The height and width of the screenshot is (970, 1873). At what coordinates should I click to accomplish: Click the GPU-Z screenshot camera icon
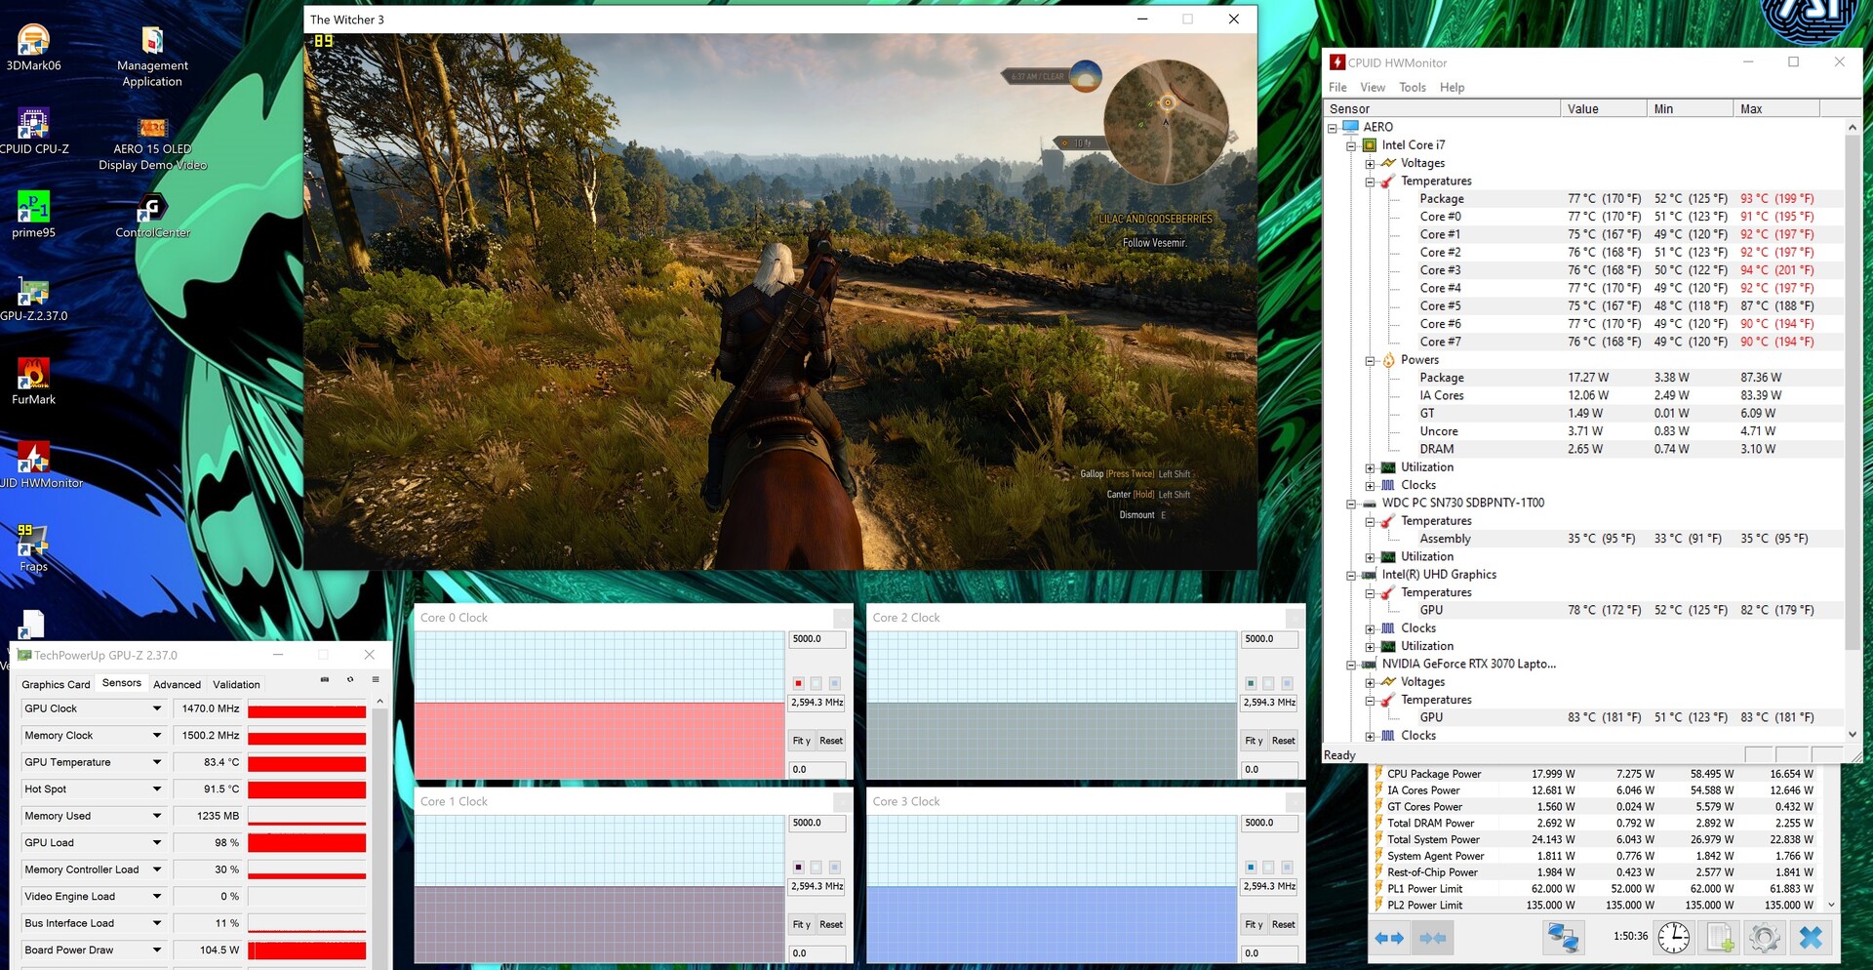tap(325, 679)
